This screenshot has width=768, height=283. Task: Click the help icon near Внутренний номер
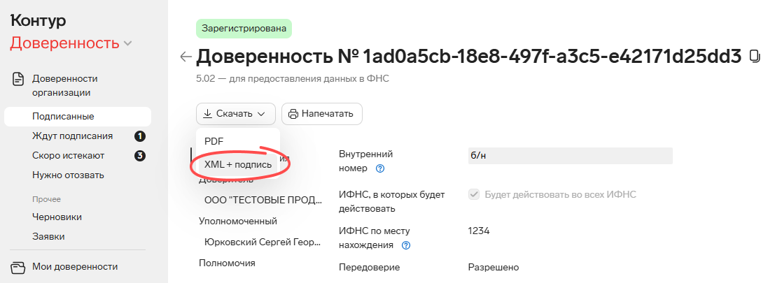click(380, 168)
